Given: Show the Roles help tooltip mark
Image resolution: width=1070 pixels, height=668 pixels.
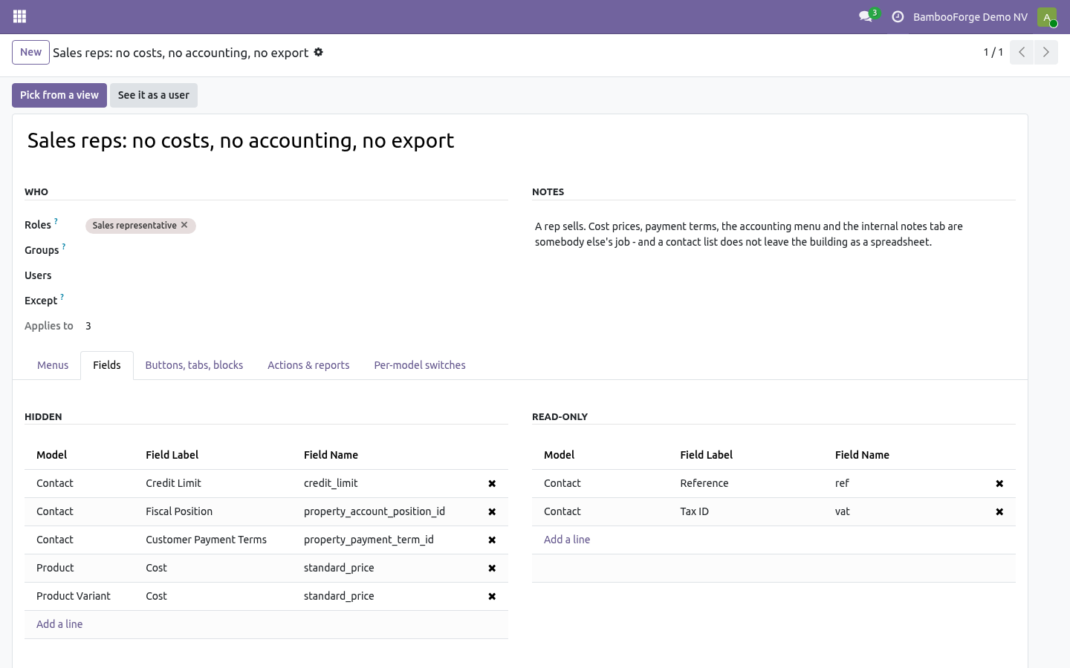Looking at the screenshot, I should [56, 221].
